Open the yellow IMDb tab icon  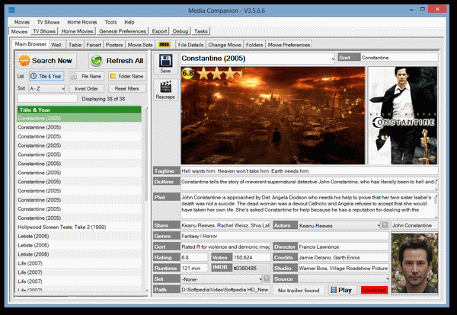click(x=165, y=45)
